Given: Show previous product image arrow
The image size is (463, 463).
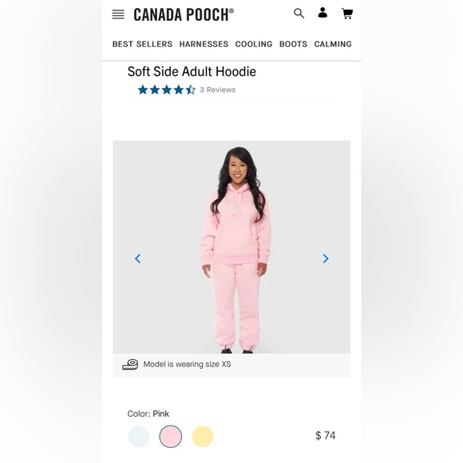Looking at the screenshot, I should (137, 259).
